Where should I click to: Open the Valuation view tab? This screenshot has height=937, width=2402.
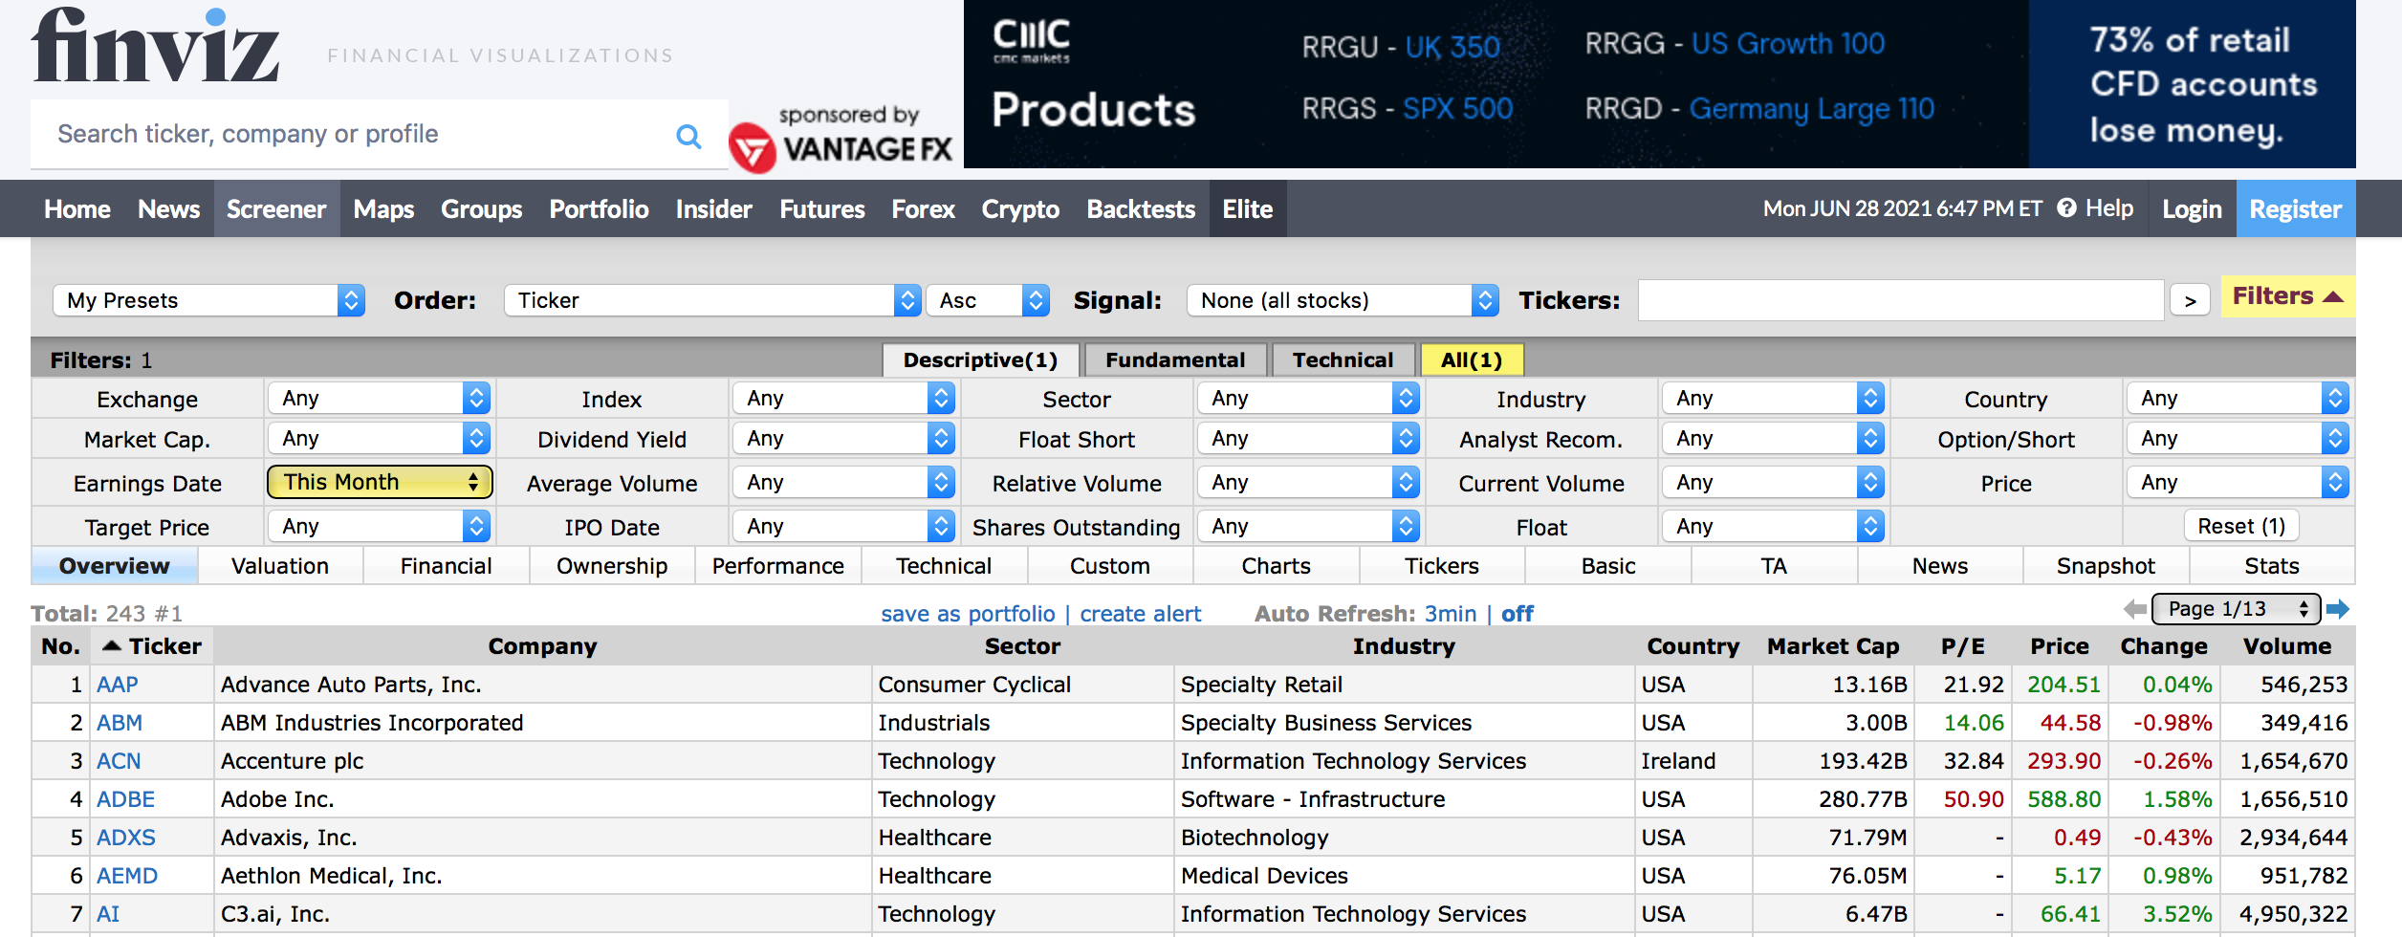pyautogui.click(x=280, y=566)
